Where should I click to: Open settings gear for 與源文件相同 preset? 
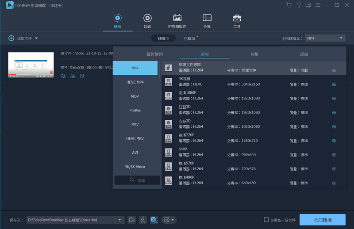click(x=334, y=70)
